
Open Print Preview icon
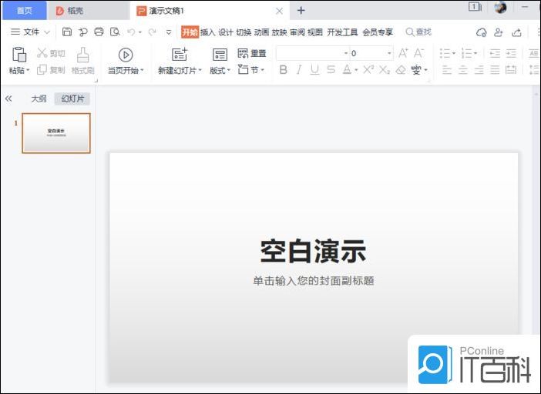point(115,32)
